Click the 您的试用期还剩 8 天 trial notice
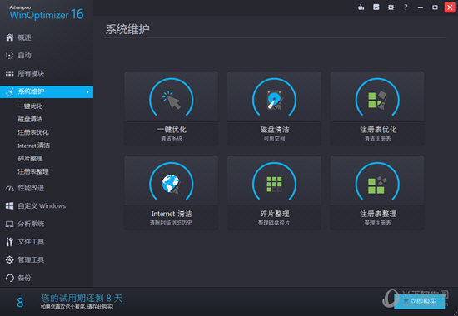Viewport: 458px width, 316px height. coord(82,298)
